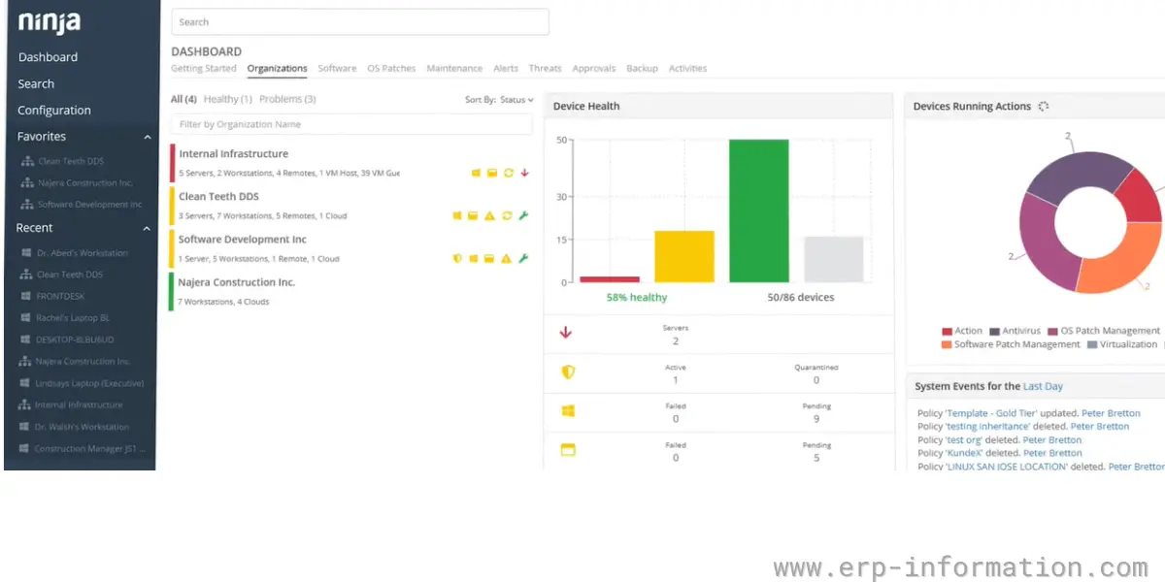
Task: Collapse the Favorites section
Action: coord(148,137)
